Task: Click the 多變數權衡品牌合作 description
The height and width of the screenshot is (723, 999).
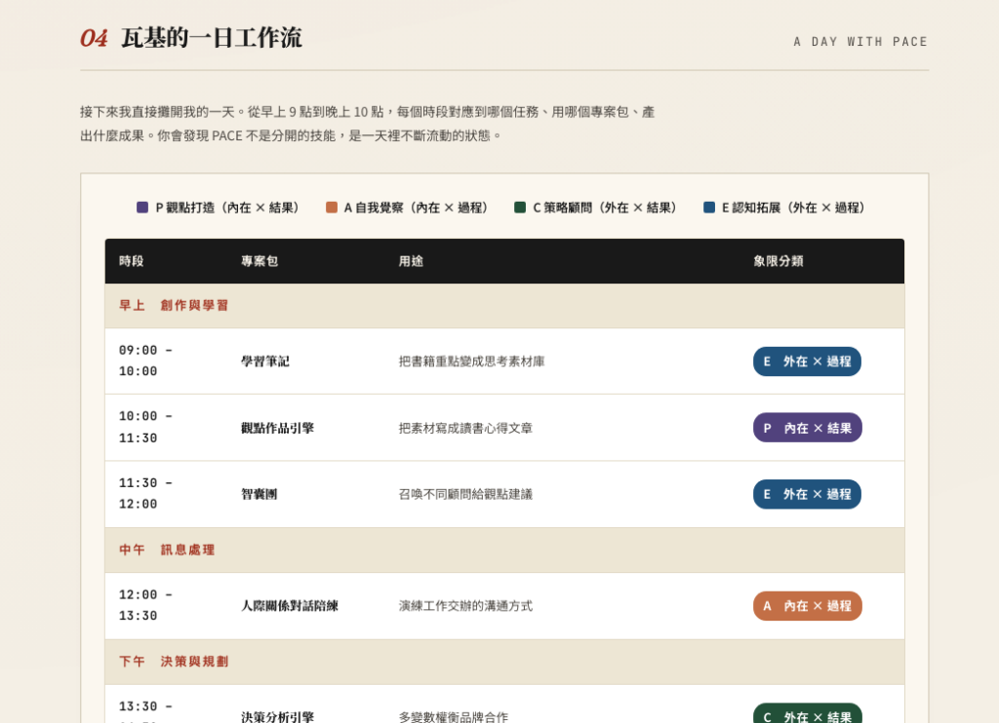Action: click(x=454, y=716)
